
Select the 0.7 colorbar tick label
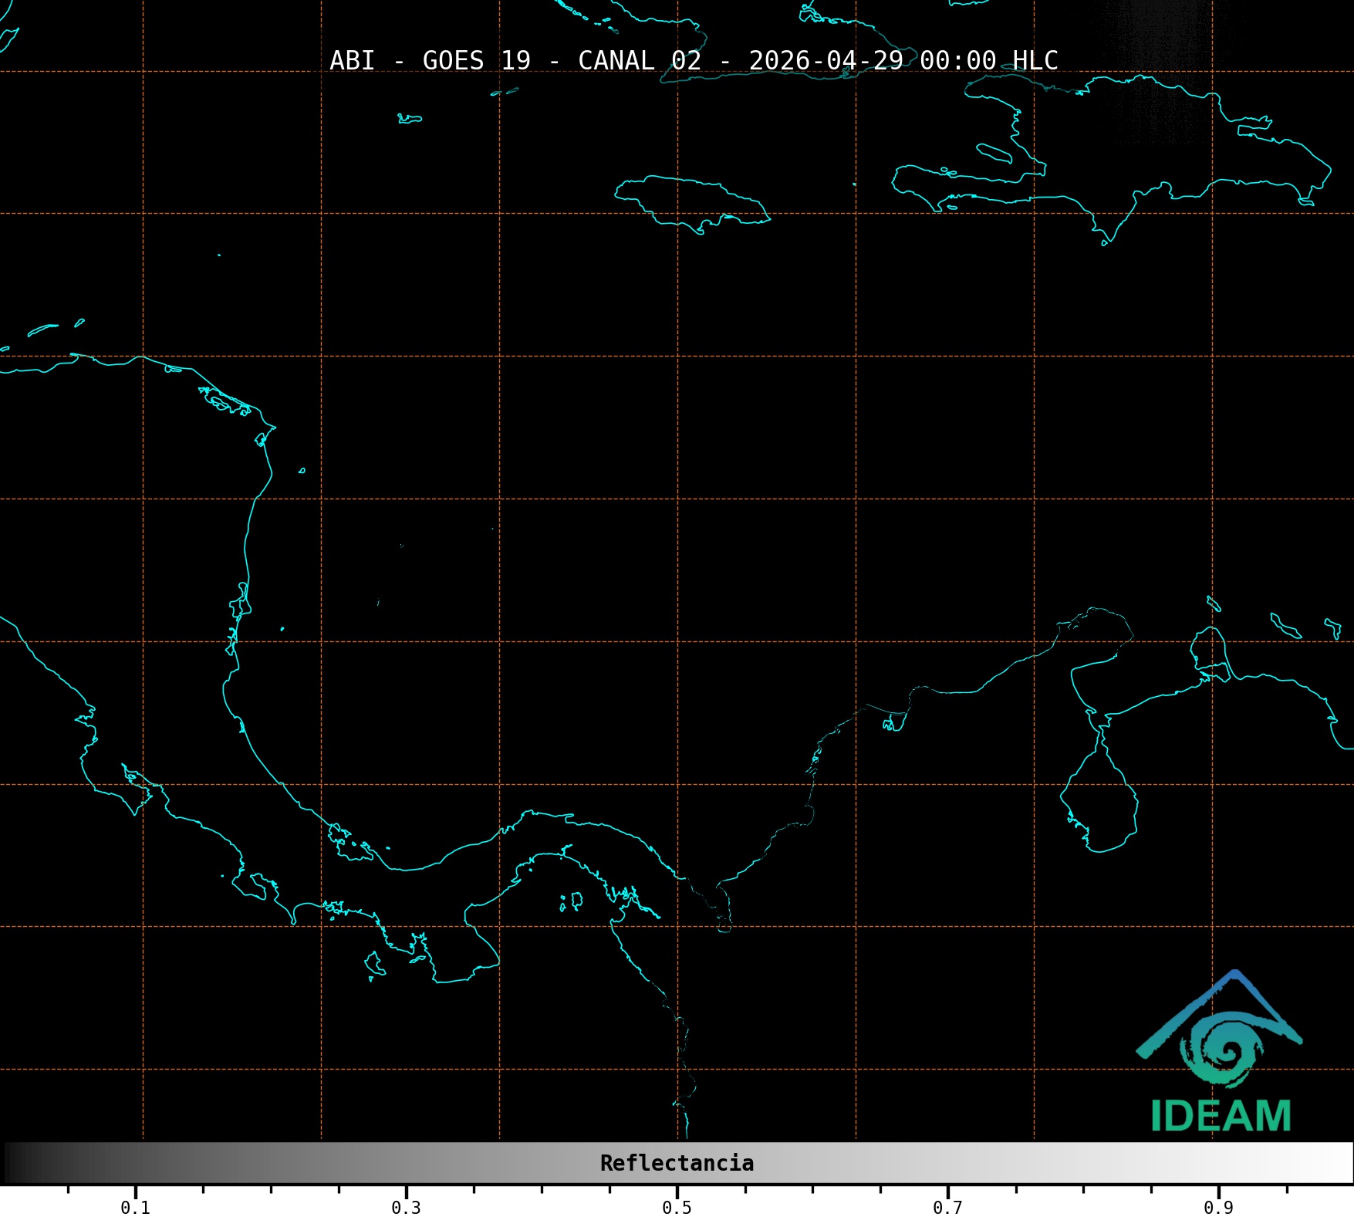coord(947,1207)
